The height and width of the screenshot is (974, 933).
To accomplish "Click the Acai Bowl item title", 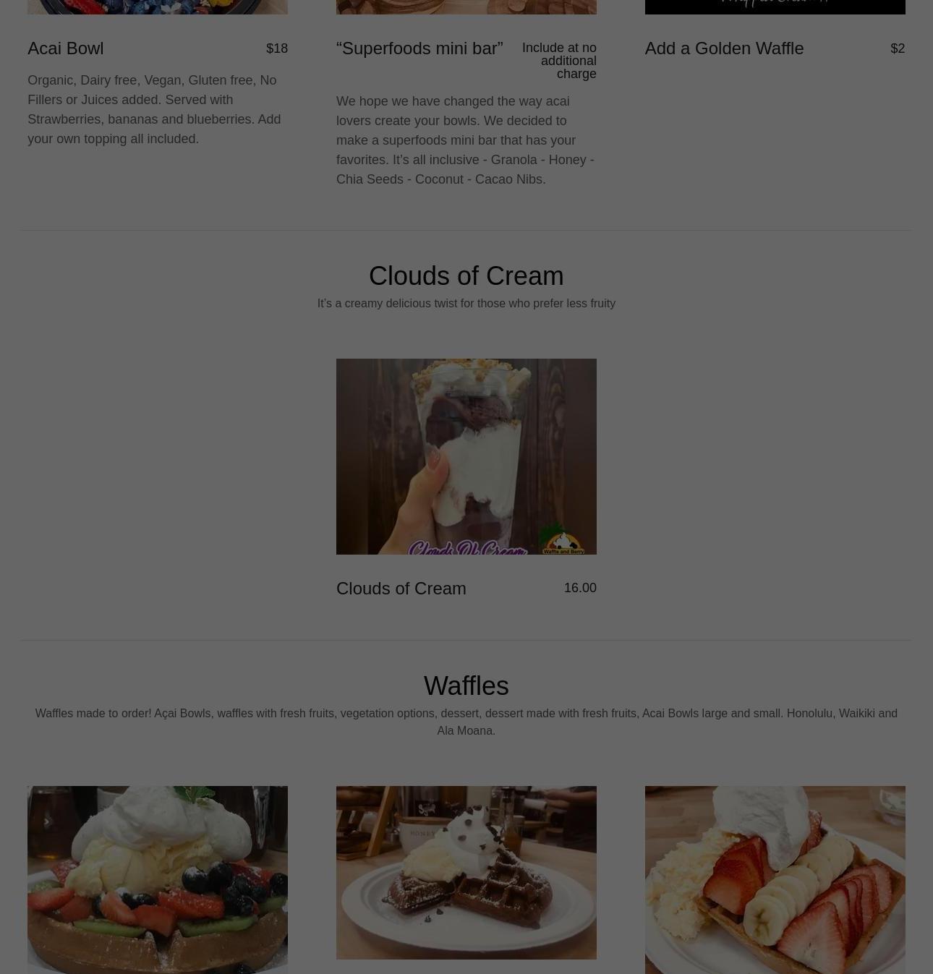I will pyautogui.click(x=66, y=48).
